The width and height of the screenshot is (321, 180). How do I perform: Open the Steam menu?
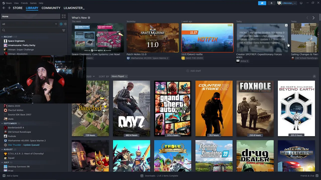coord(7,3)
